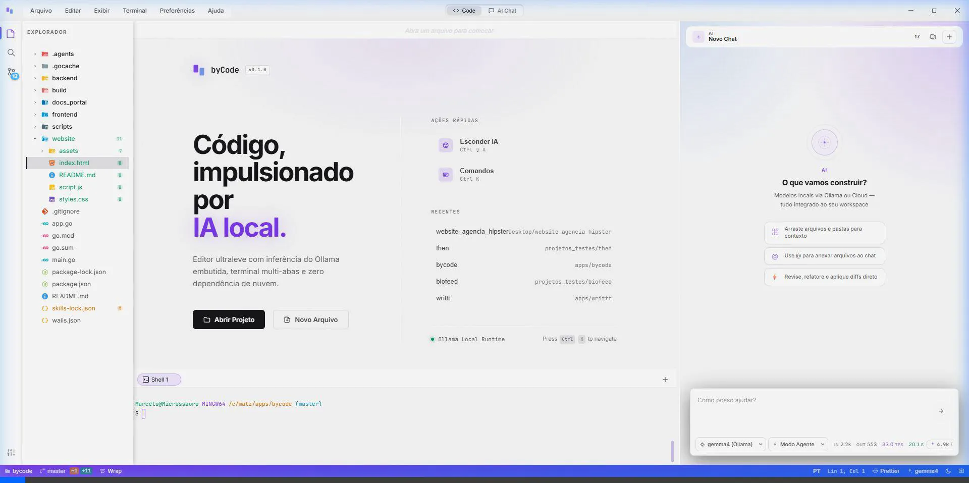The height and width of the screenshot is (483, 969).
Task: Click the Novo Arquivo button
Action: coord(310,319)
